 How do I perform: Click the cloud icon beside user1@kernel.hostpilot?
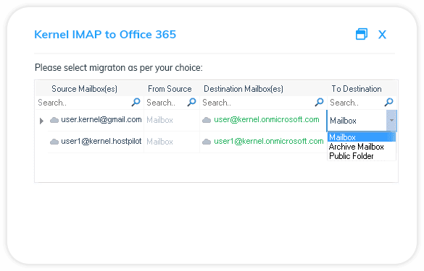tap(54, 142)
